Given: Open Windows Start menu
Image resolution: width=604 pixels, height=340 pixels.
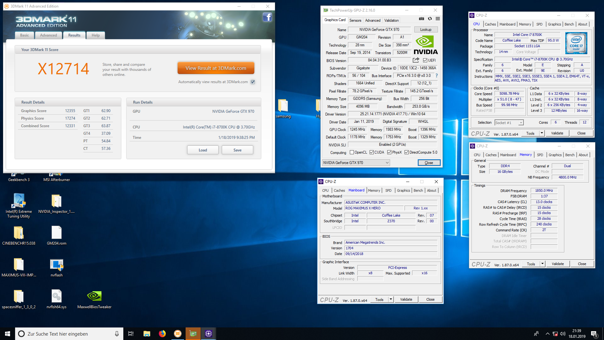Looking at the screenshot, I should [x=8, y=334].
